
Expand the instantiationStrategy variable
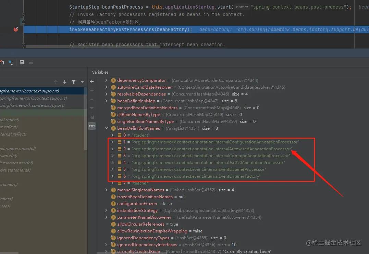pyautogui.click(x=106, y=211)
